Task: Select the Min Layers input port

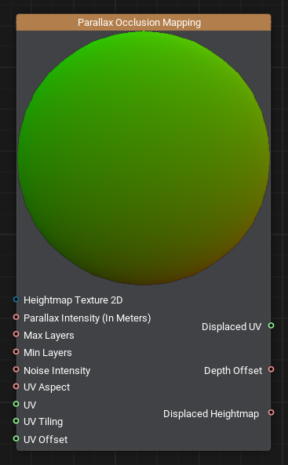Action: [16, 352]
